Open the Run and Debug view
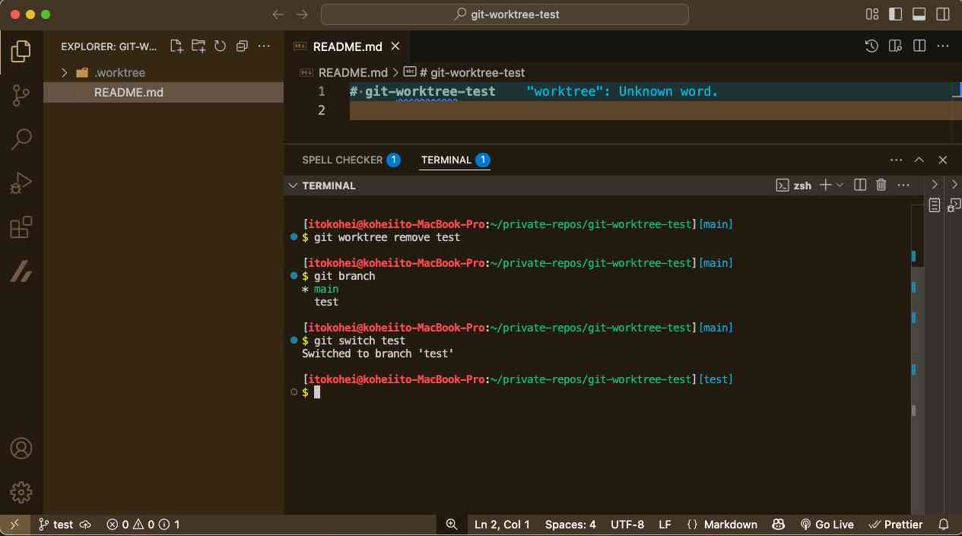This screenshot has width=962, height=536. 21,183
